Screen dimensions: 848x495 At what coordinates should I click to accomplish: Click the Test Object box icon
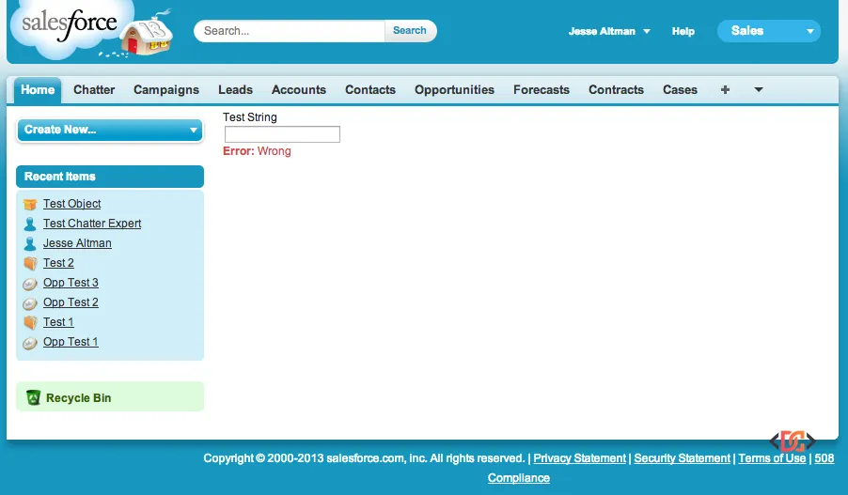coord(30,204)
